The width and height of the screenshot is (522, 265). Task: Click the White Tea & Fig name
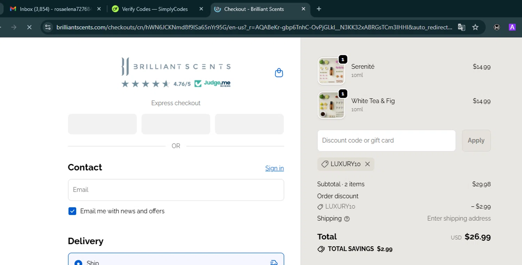pos(373,101)
